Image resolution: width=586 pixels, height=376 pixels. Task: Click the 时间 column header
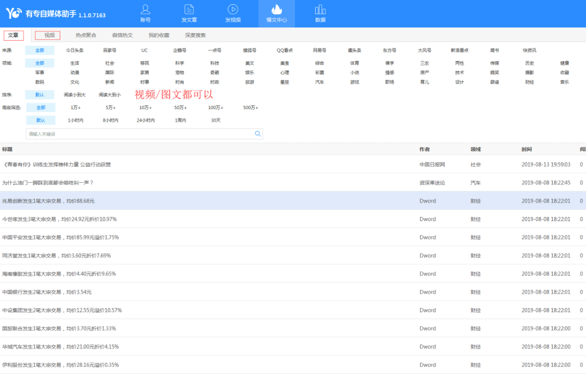[527, 149]
